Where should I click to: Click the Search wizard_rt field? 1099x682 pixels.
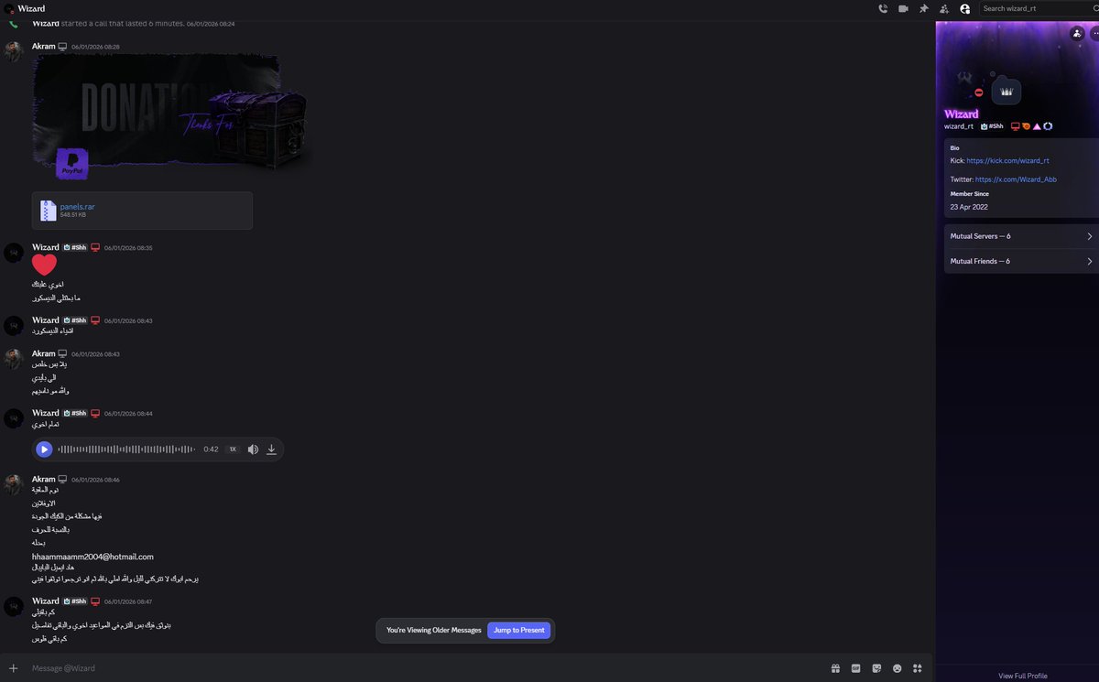click(1038, 8)
